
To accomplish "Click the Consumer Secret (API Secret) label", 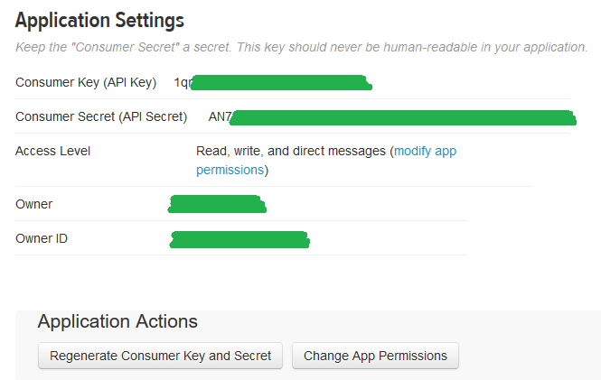I will click(101, 116).
